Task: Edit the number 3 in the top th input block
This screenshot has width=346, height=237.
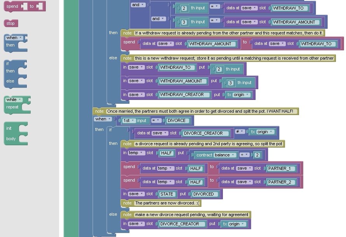Action: 184,22
